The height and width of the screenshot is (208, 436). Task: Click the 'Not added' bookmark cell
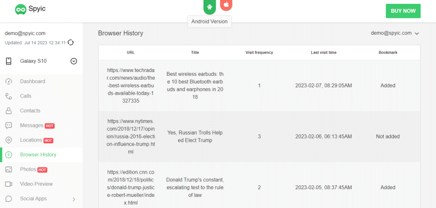click(388, 137)
